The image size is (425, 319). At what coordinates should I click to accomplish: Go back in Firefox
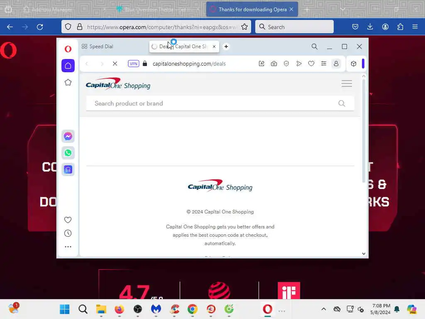[x=10, y=27]
